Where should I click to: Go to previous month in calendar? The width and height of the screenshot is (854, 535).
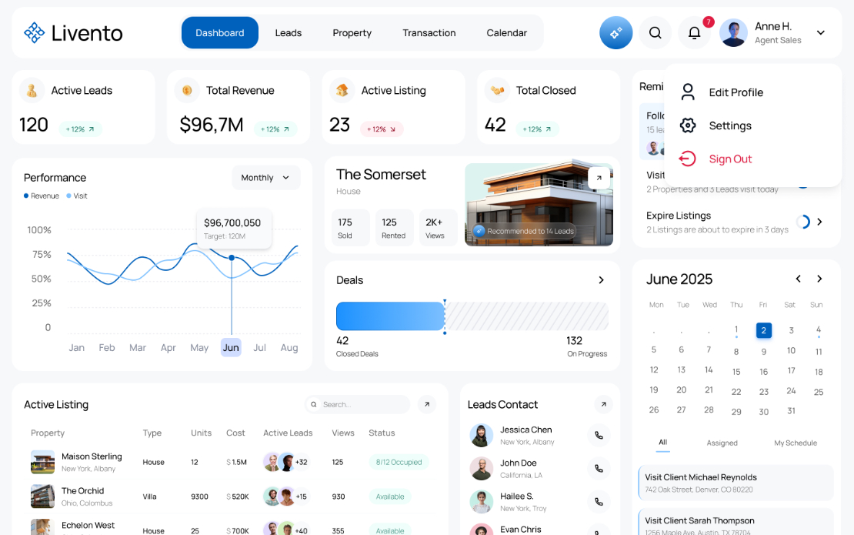click(799, 279)
